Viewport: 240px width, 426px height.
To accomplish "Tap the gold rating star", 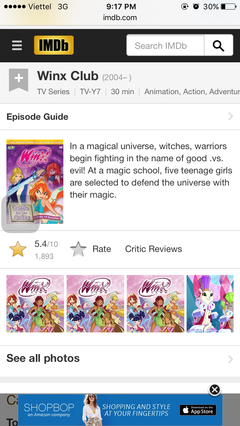I will click(x=18, y=249).
